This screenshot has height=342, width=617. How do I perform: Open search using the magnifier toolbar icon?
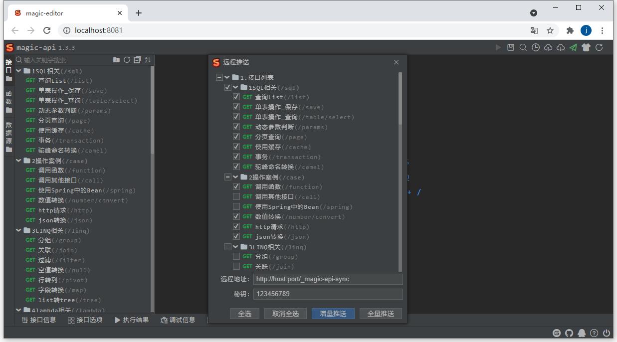523,47
